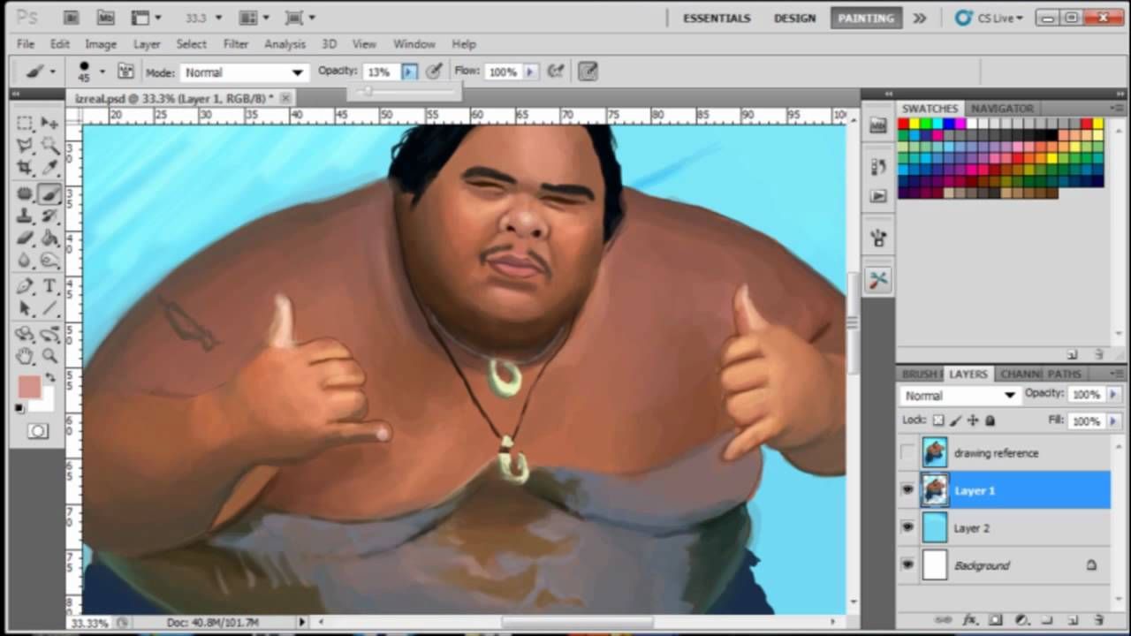Open the tool preset picker arrow
This screenshot has width=1131, height=636.
tap(52, 72)
